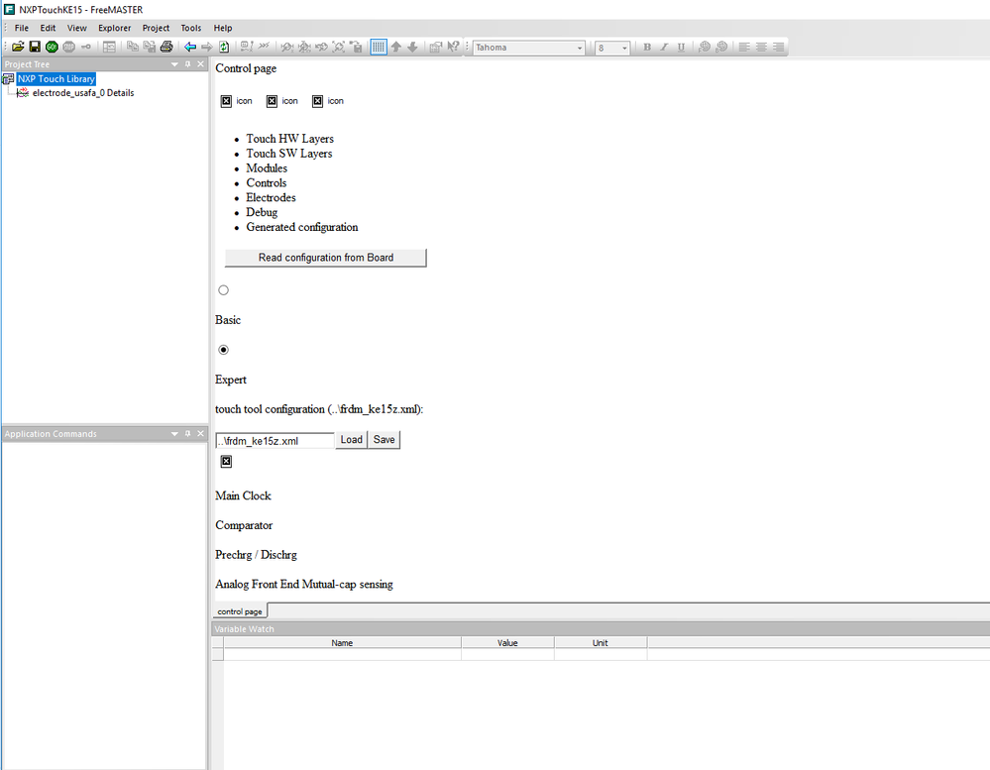The width and height of the screenshot is (990, 770).
Task: Open the Project menu
Action: (156, 28)
